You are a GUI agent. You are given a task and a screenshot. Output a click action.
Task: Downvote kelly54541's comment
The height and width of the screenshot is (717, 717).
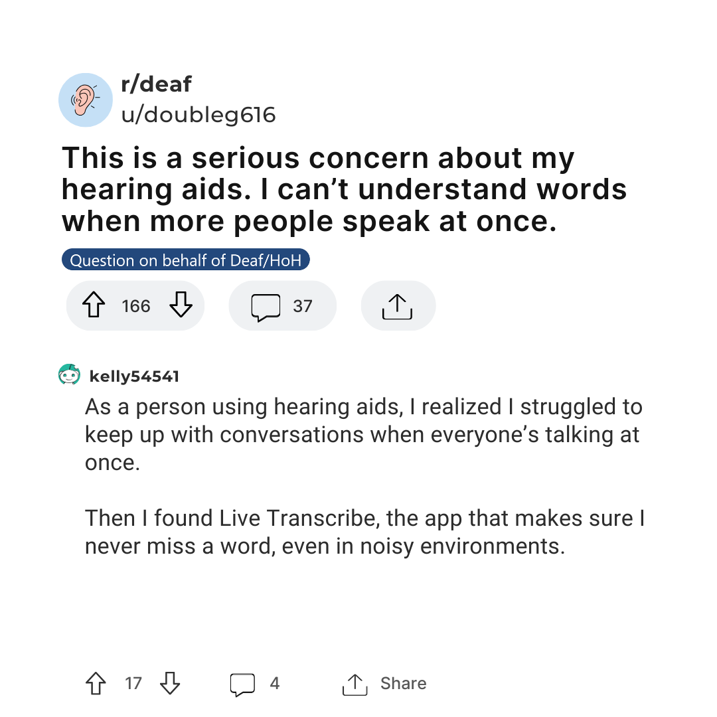[x=170, y=683]
